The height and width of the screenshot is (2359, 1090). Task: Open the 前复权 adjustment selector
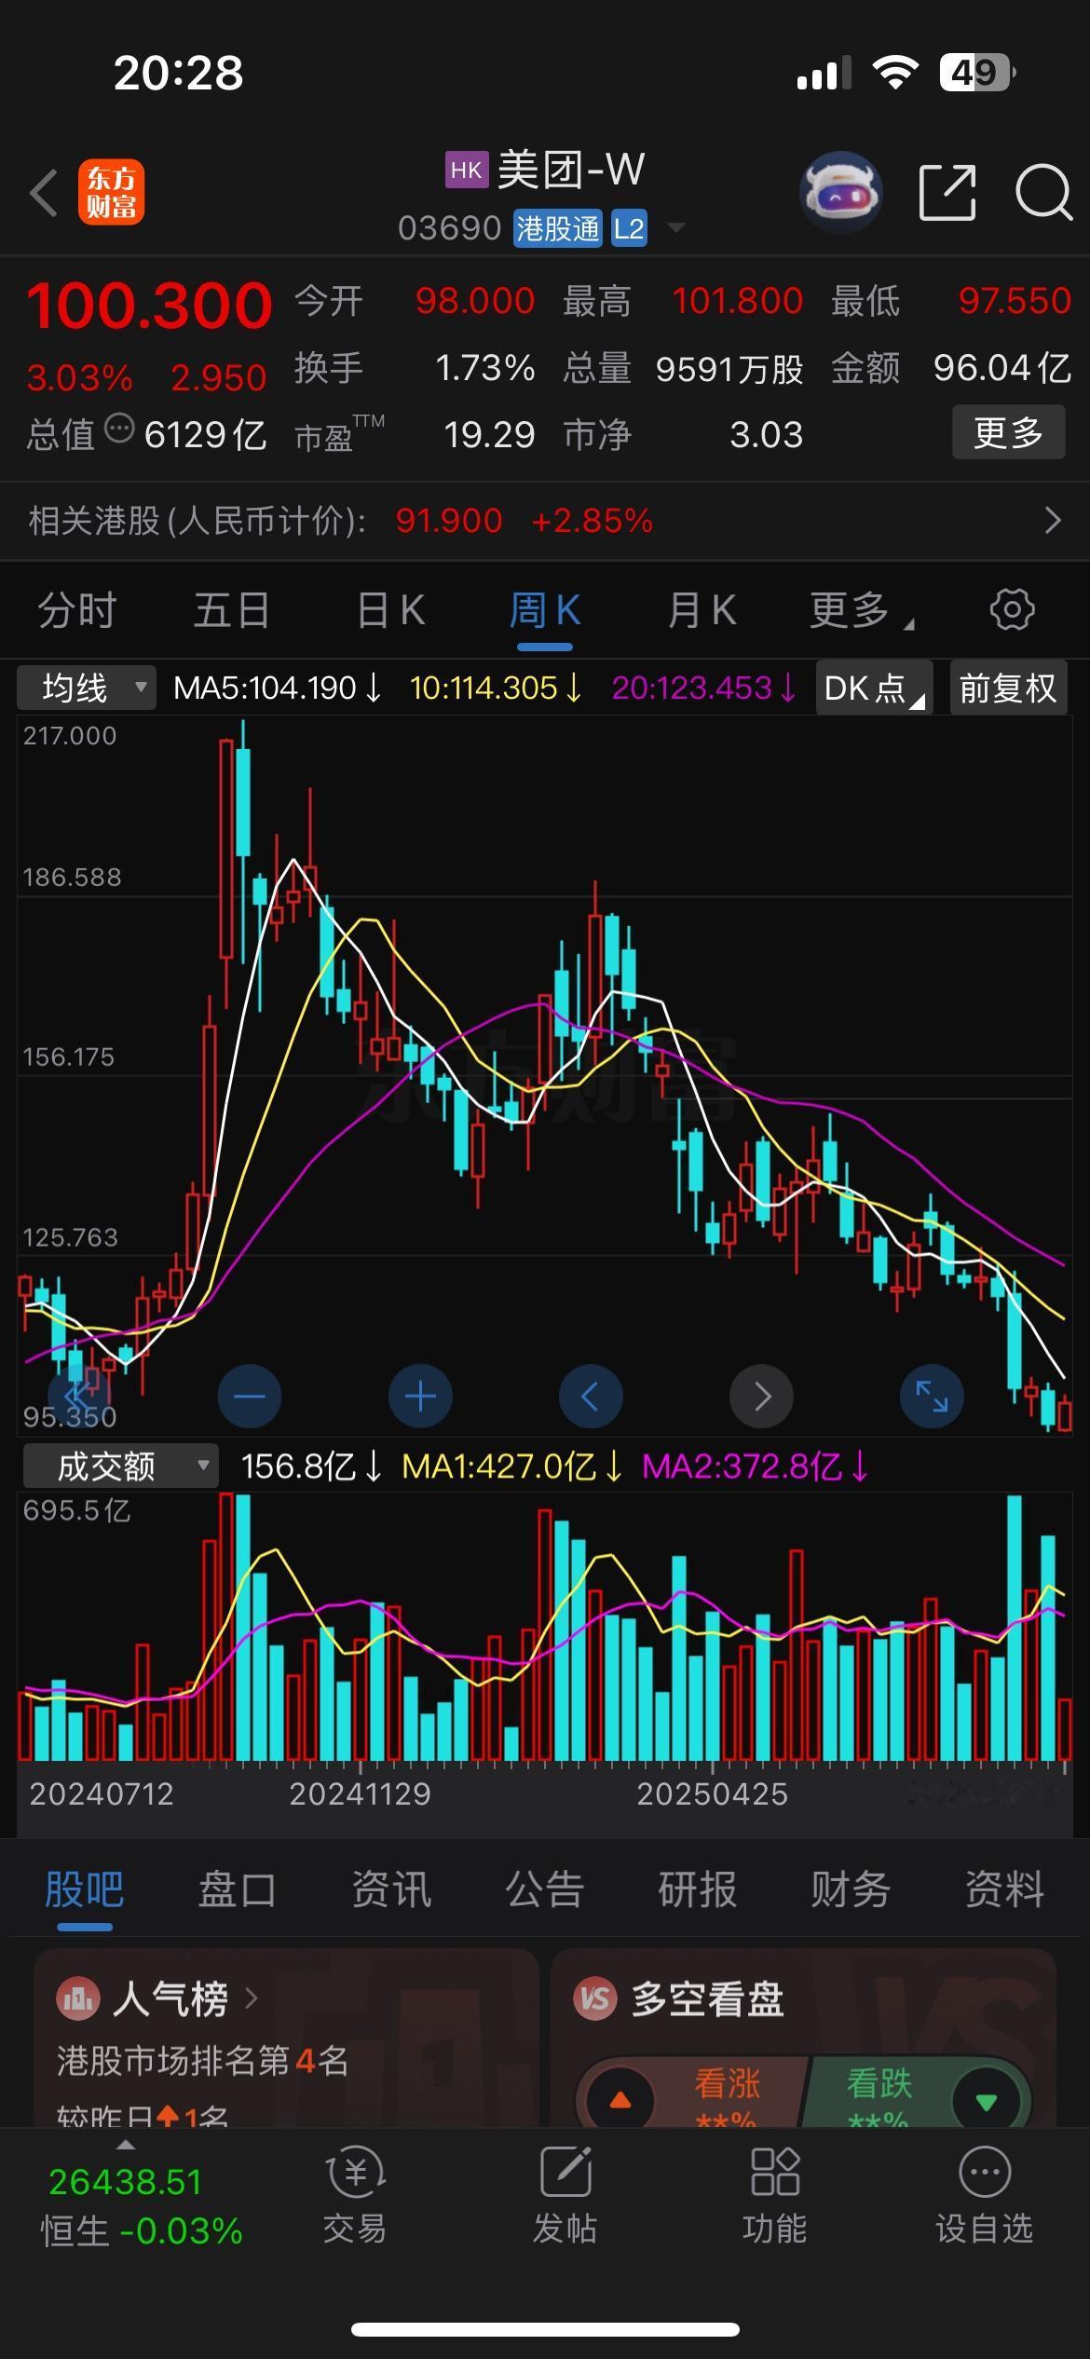click(1008, 689)
